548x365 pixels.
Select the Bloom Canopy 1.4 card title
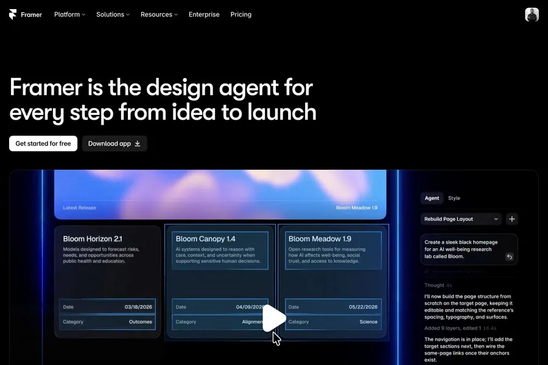tap(206, 239)
